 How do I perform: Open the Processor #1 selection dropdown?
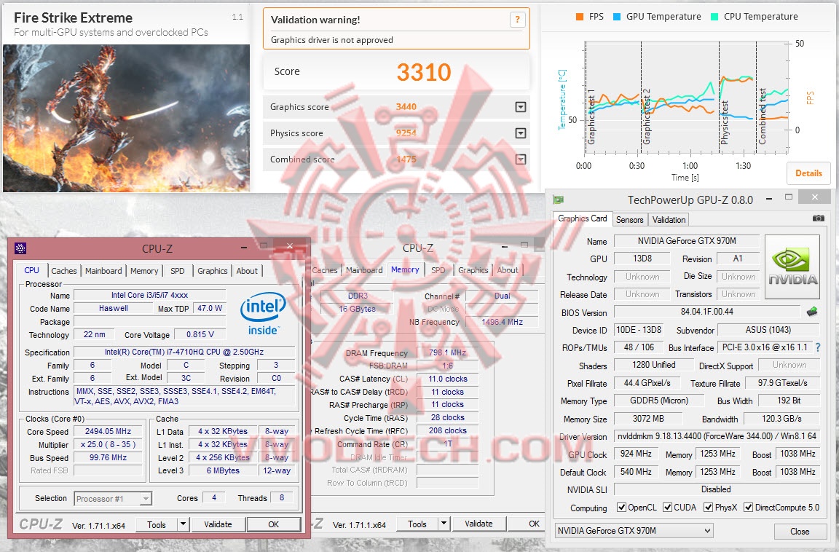tap(113, 499)
